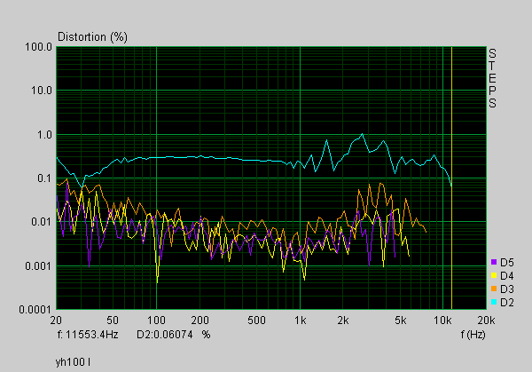Click the vertical STEPS label

(492, 78)
